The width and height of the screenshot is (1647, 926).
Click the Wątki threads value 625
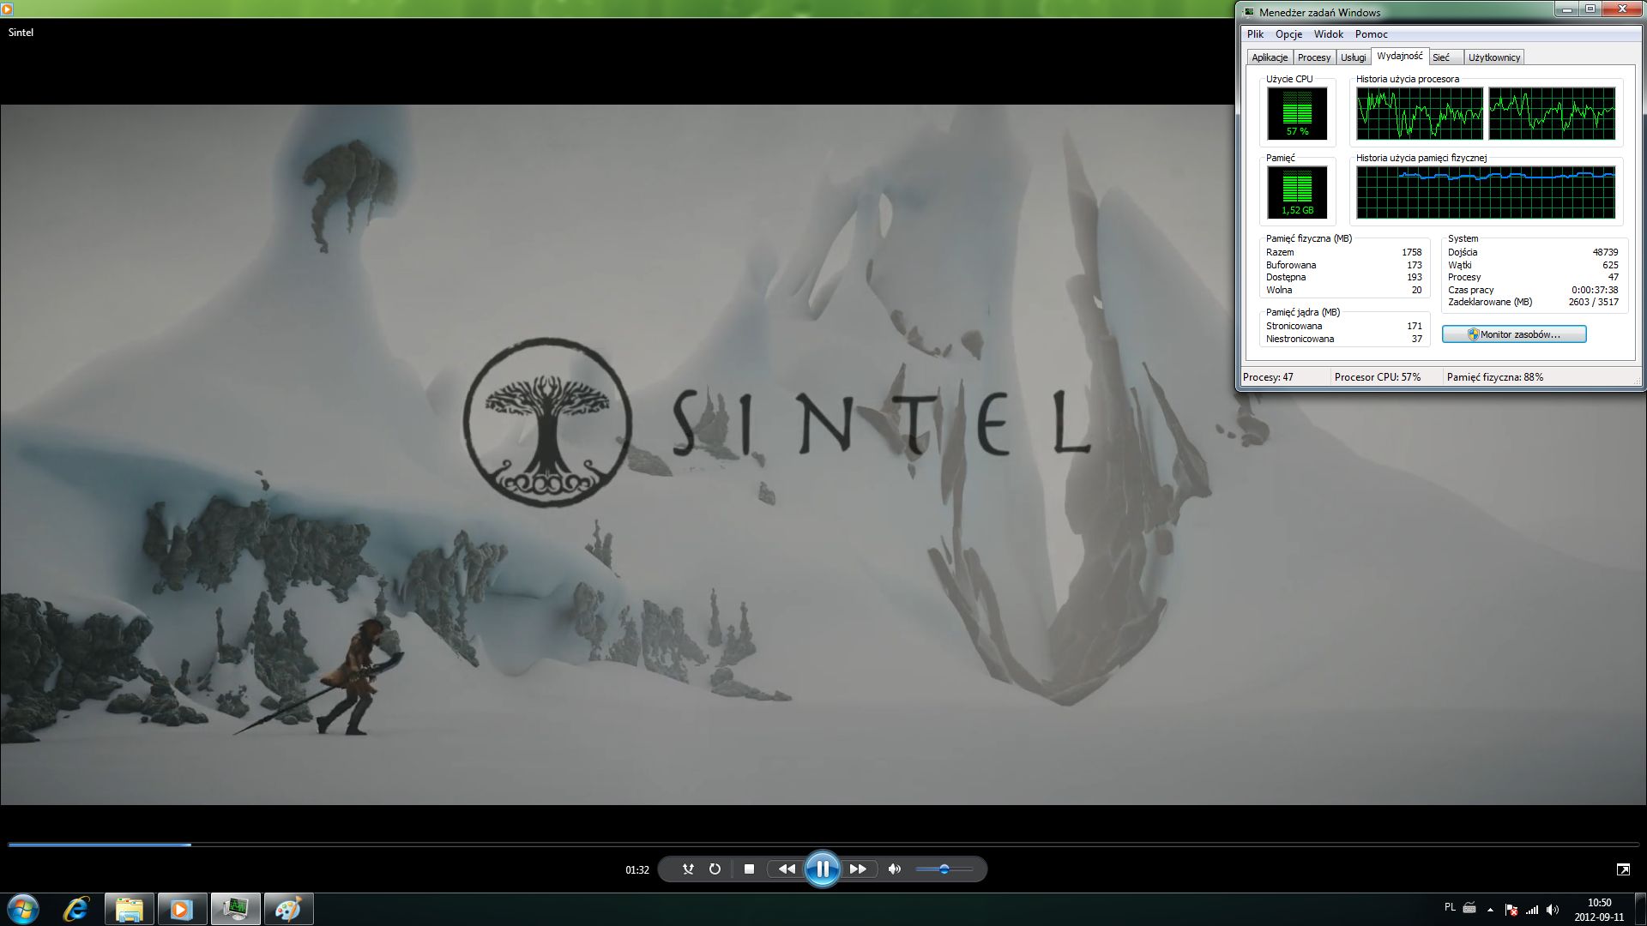point(1610,265)
